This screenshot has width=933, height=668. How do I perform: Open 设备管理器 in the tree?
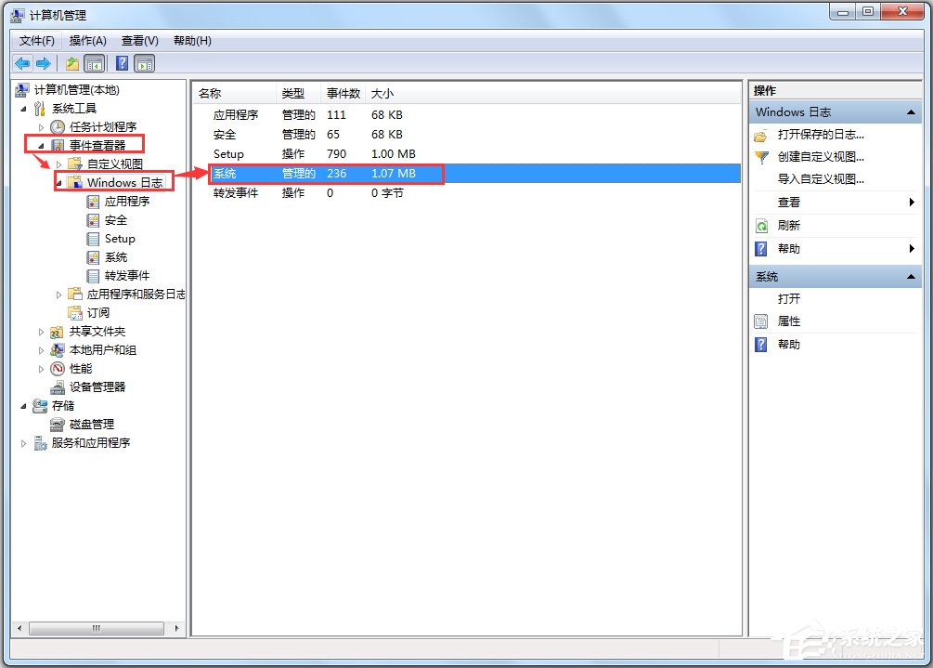coord(97,387)
